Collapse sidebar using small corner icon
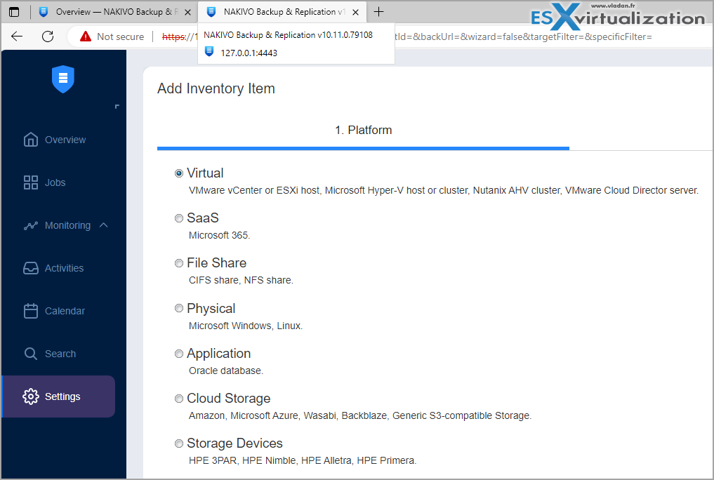714x480 pixels. pos(117,107)
